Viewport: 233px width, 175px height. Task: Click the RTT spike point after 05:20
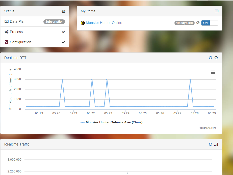point(62,80)
